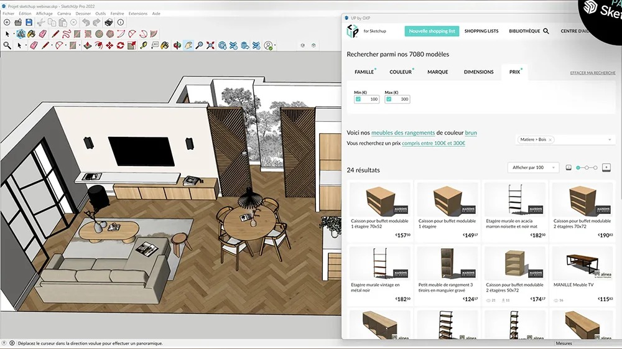Image resolution: width=622 pixels, height=349 pixels.
Task: Select the Pie tool icon
Action: tap(154, 34)
